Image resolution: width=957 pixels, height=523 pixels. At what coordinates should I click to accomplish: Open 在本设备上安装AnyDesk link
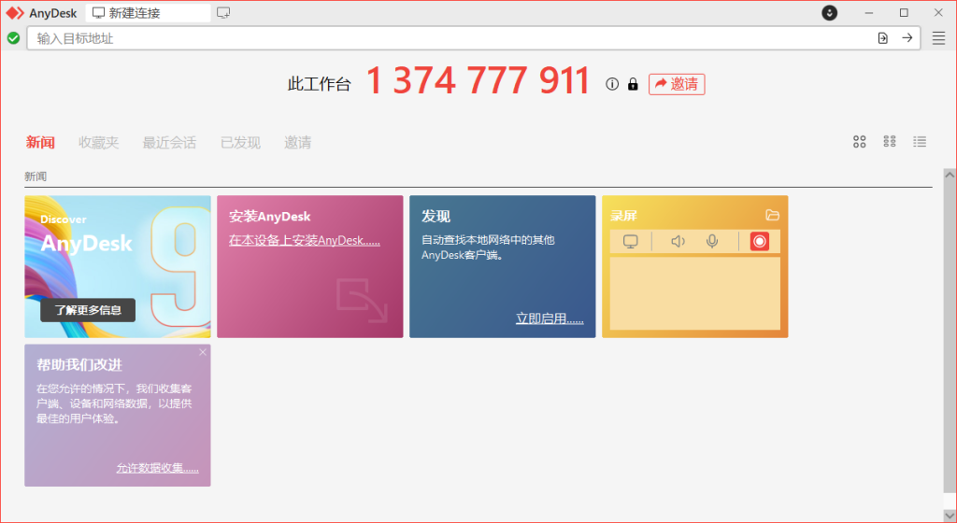pyautogui.click(x=305, y=241)
